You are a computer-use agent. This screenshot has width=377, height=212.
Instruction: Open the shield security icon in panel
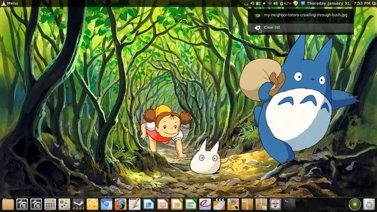pos(296,4)
